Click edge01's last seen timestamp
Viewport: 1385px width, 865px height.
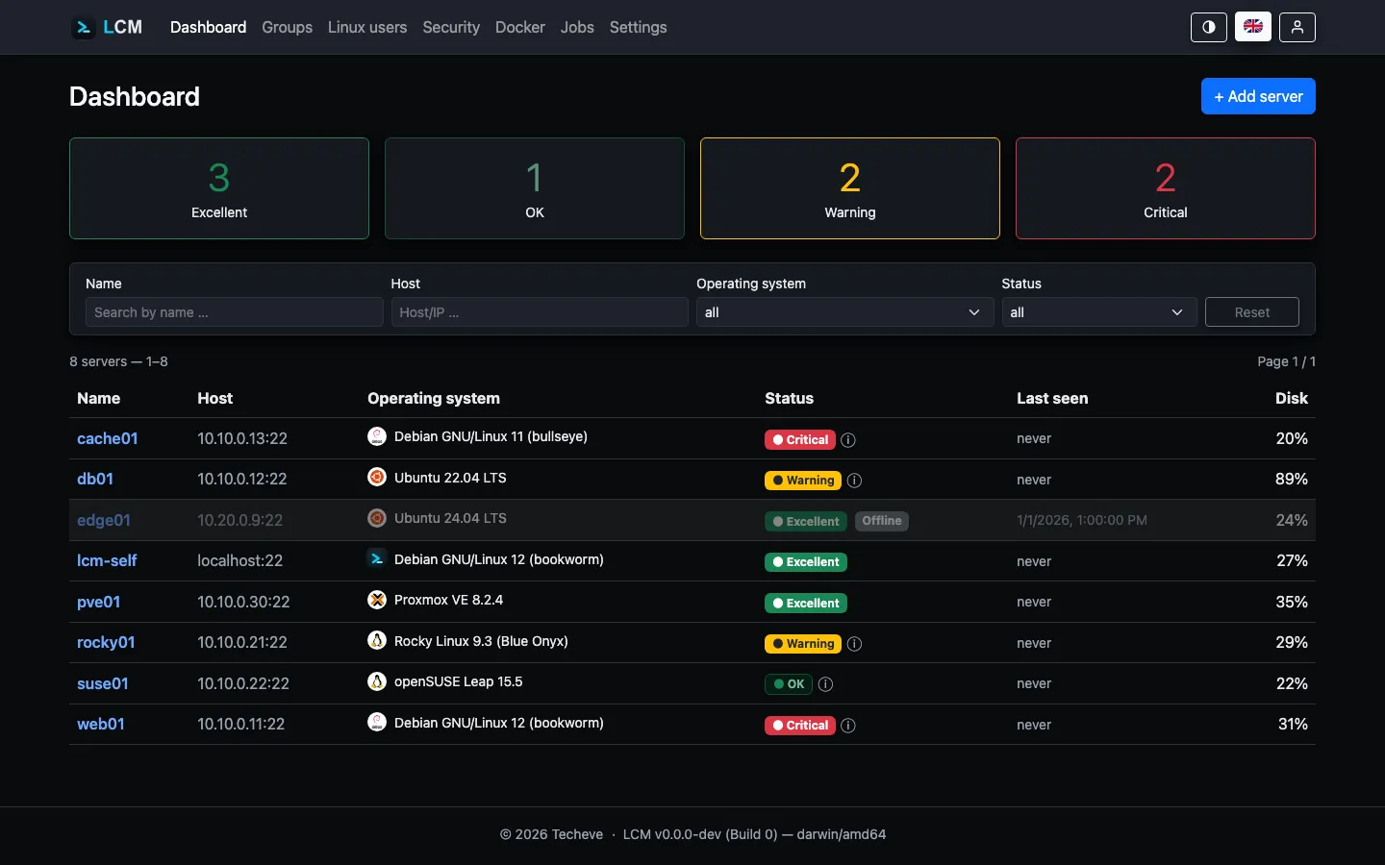pyautogui.click(x=1082, y=520)
